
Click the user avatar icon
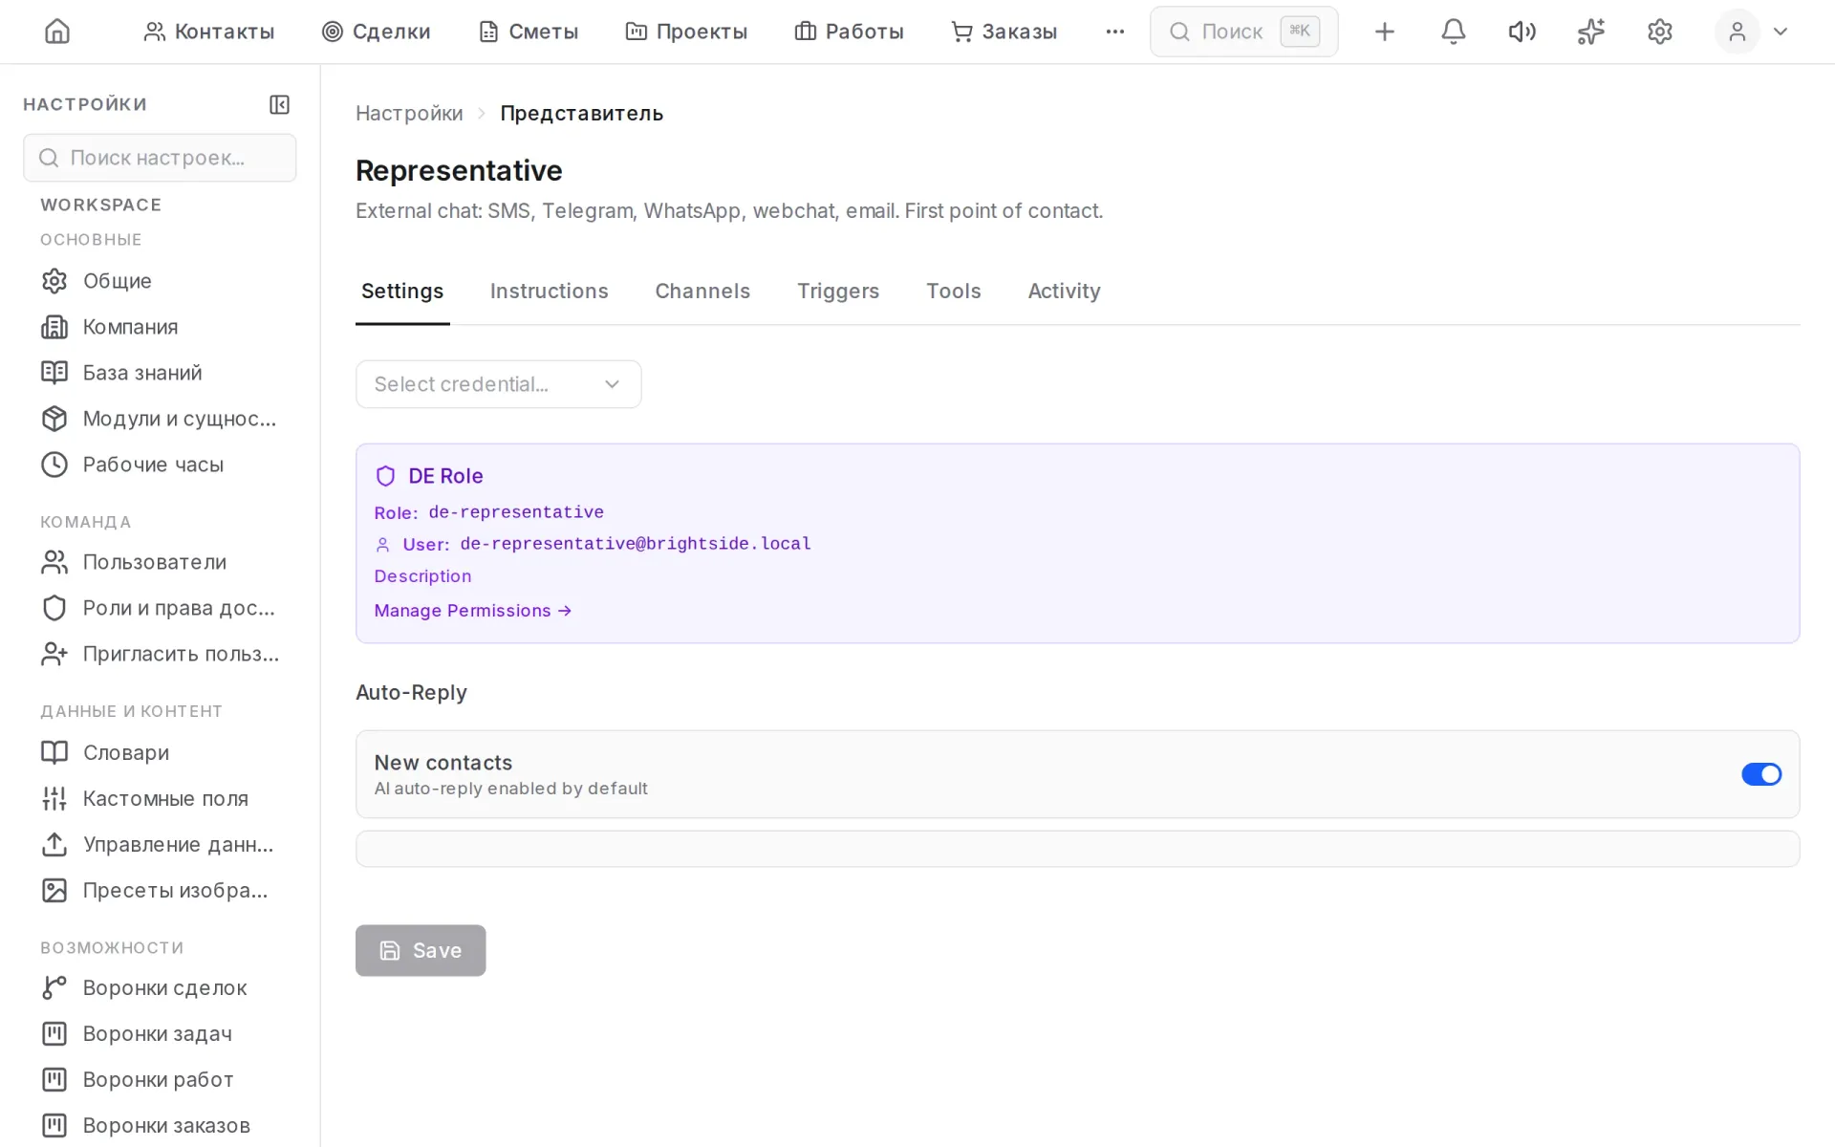click(x=1737, y=32)
